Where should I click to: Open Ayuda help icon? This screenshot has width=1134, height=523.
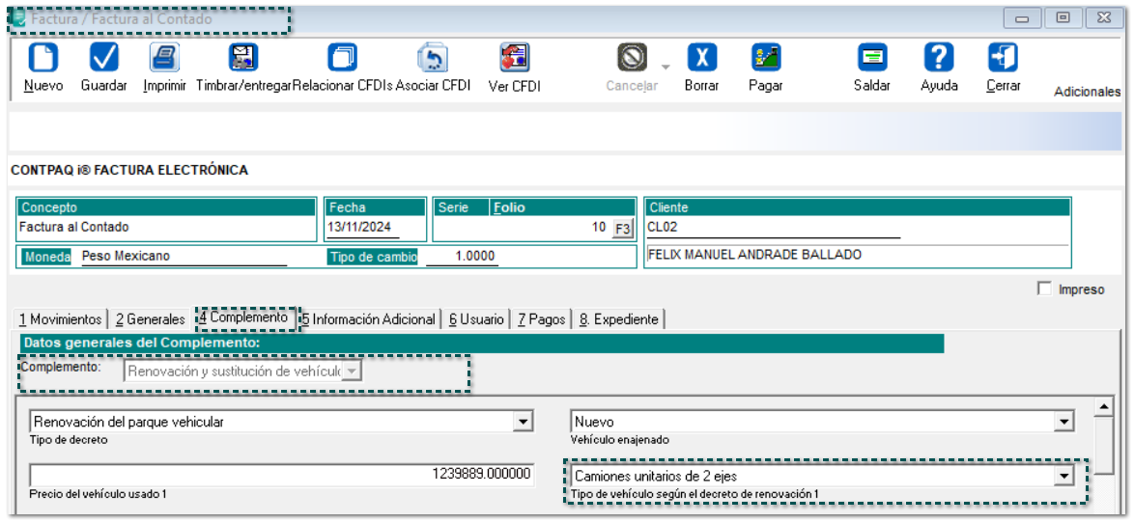tap(939, 59)
